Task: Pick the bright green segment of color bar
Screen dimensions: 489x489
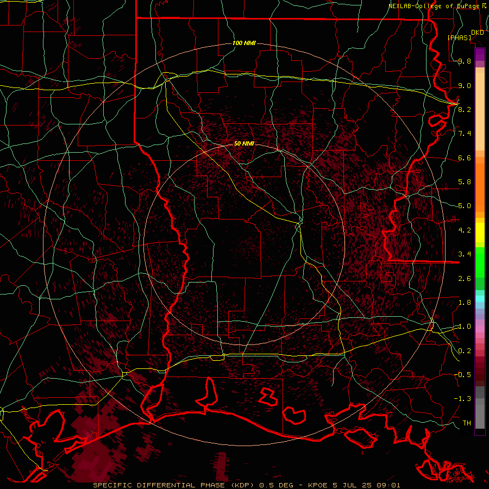Action: (x=480, y=261)
